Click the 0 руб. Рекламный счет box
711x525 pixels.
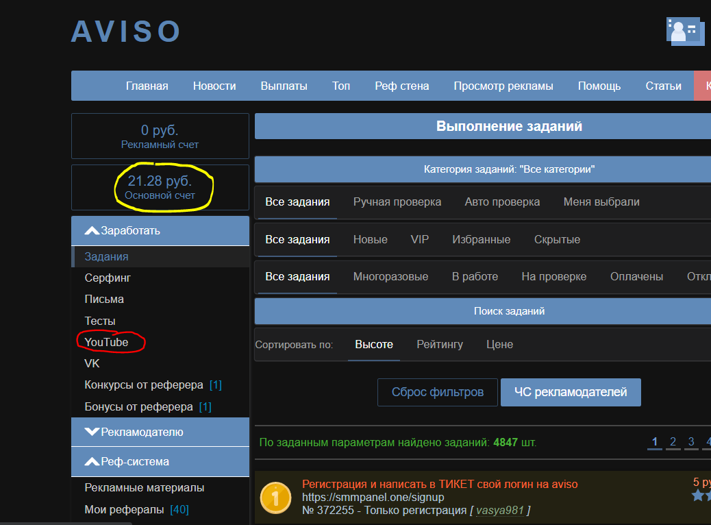tap(160, 136)
